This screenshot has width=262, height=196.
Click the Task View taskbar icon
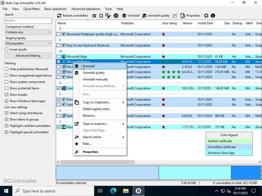(100, 191)
